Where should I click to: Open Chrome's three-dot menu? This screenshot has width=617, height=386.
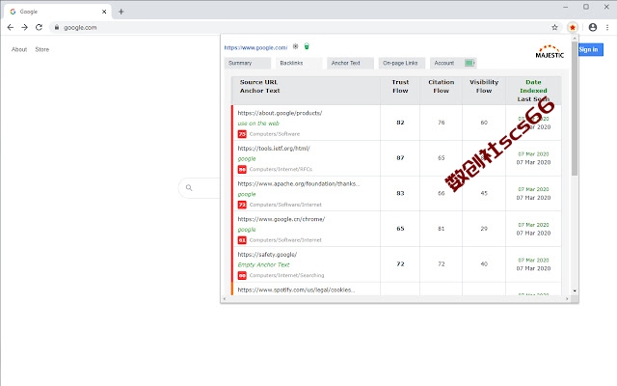click(x=607, y=27)
